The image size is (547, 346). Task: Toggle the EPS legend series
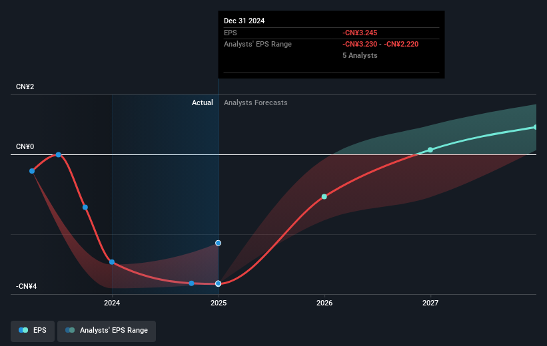point(33,330)
